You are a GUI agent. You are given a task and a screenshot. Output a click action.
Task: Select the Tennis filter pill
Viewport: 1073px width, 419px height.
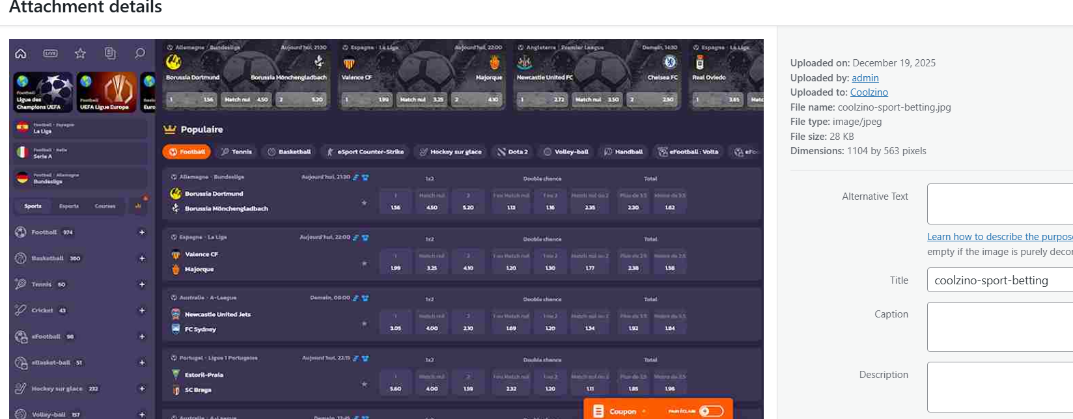[236, 152]
